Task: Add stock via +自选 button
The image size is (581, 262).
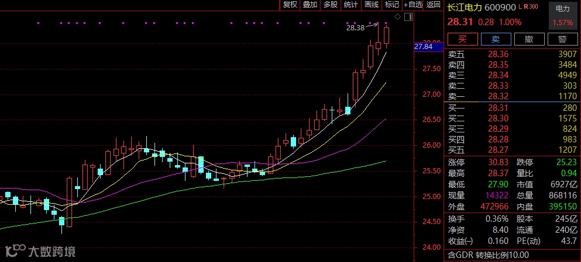Action: coord(413,5)
